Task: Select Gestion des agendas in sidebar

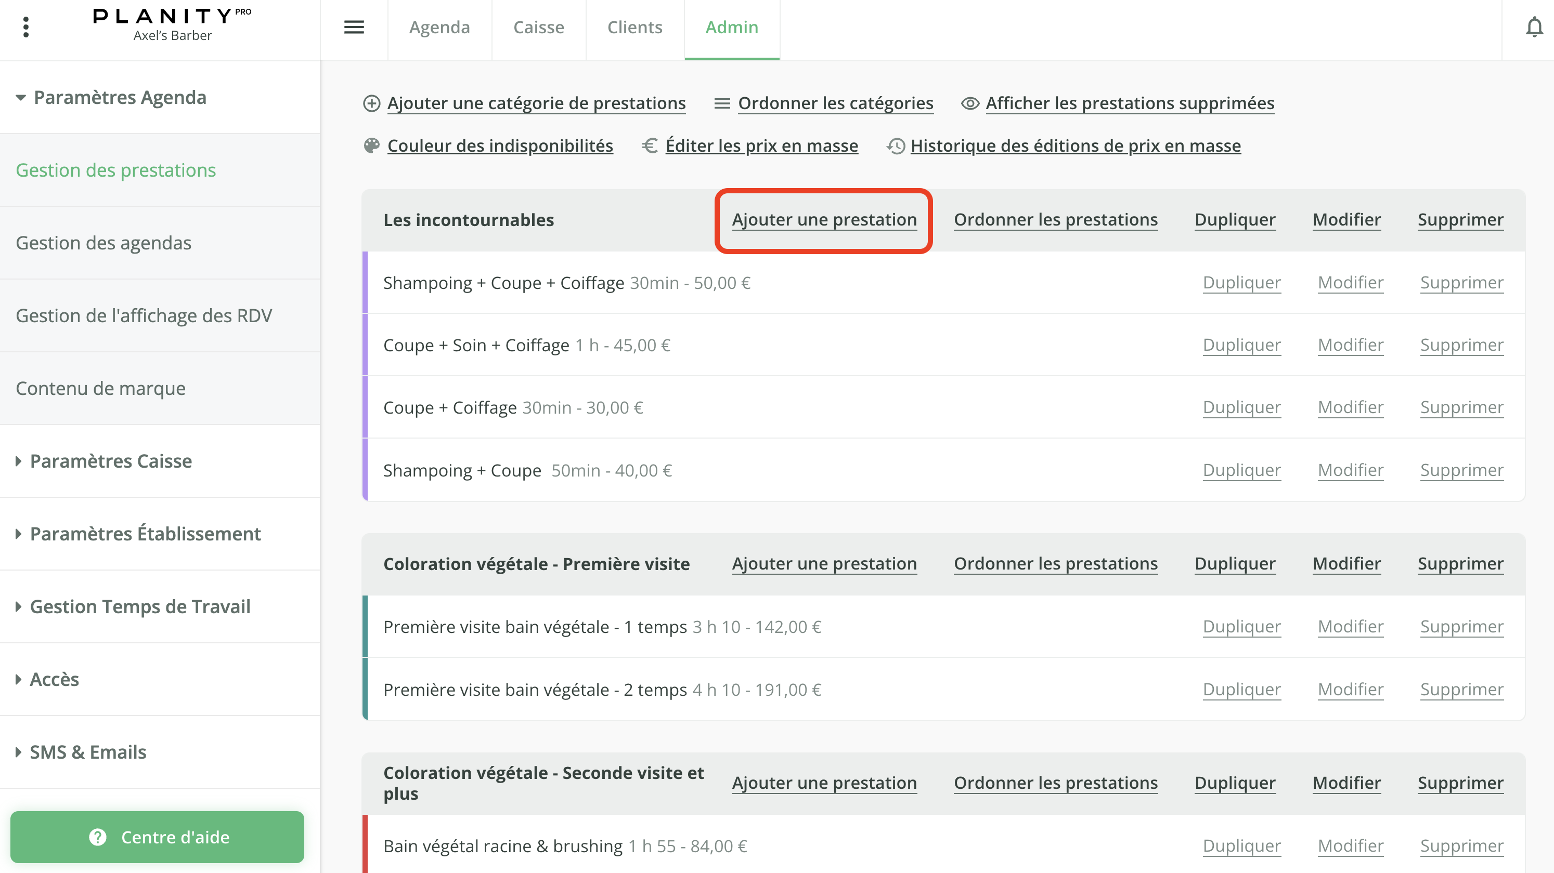Action: coord(103,243)
